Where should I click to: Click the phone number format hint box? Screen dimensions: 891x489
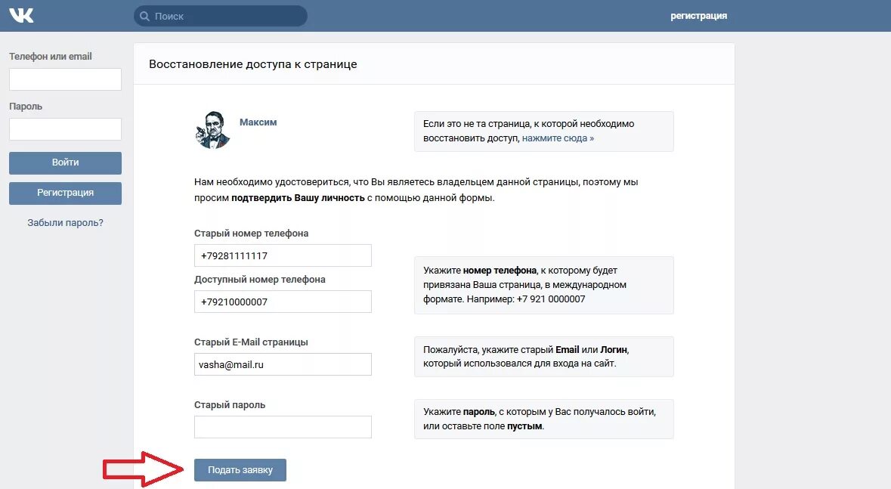click(544, 285)
